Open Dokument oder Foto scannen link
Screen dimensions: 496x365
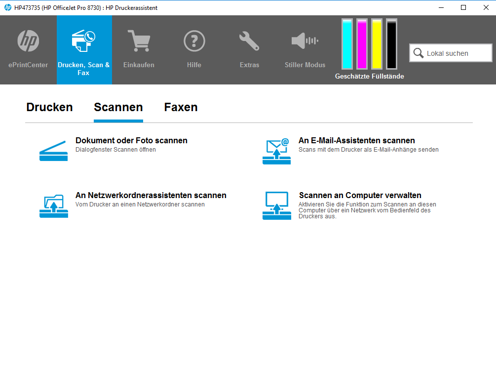pos(131,140)
